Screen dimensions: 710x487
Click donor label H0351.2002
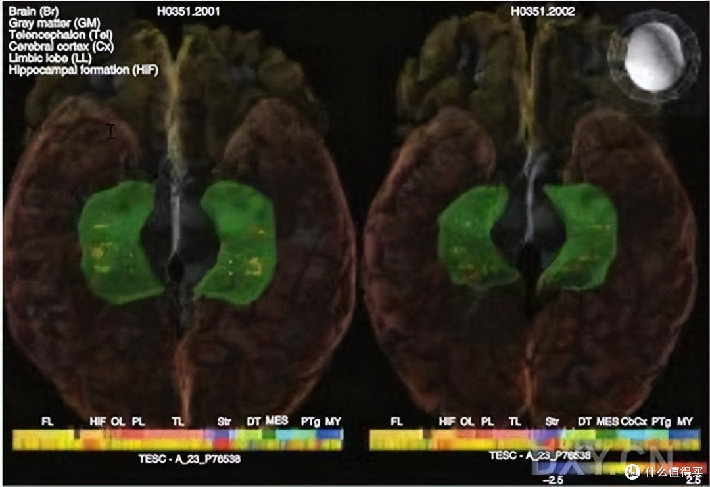tap(543, 11)
